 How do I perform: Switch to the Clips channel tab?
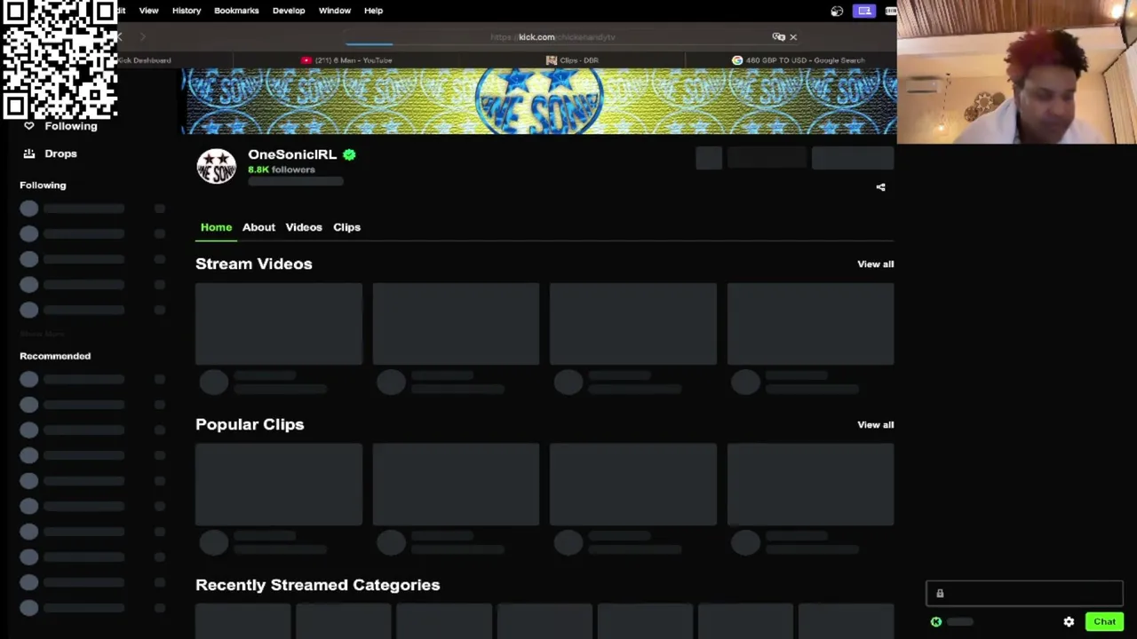click(346, 227)
